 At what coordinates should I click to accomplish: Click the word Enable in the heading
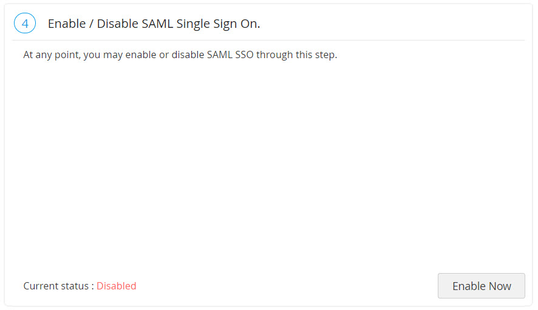66,24
